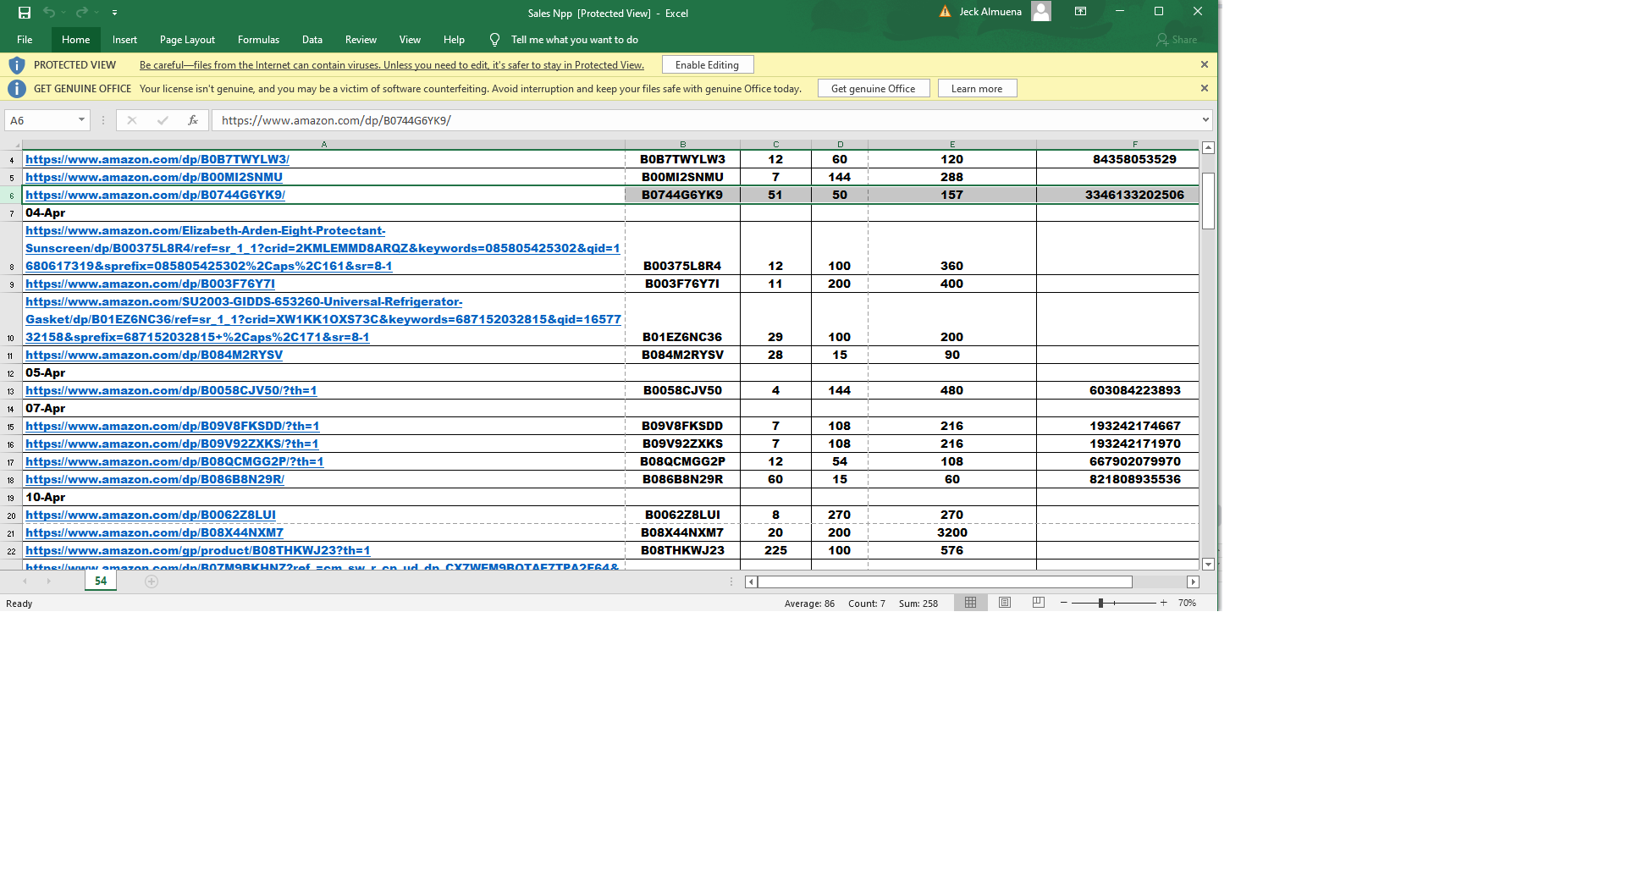Click vertical scrollbar up arrow
Image resolution: width=1627 pixels, height=882 pixels.
(1208, 148)
